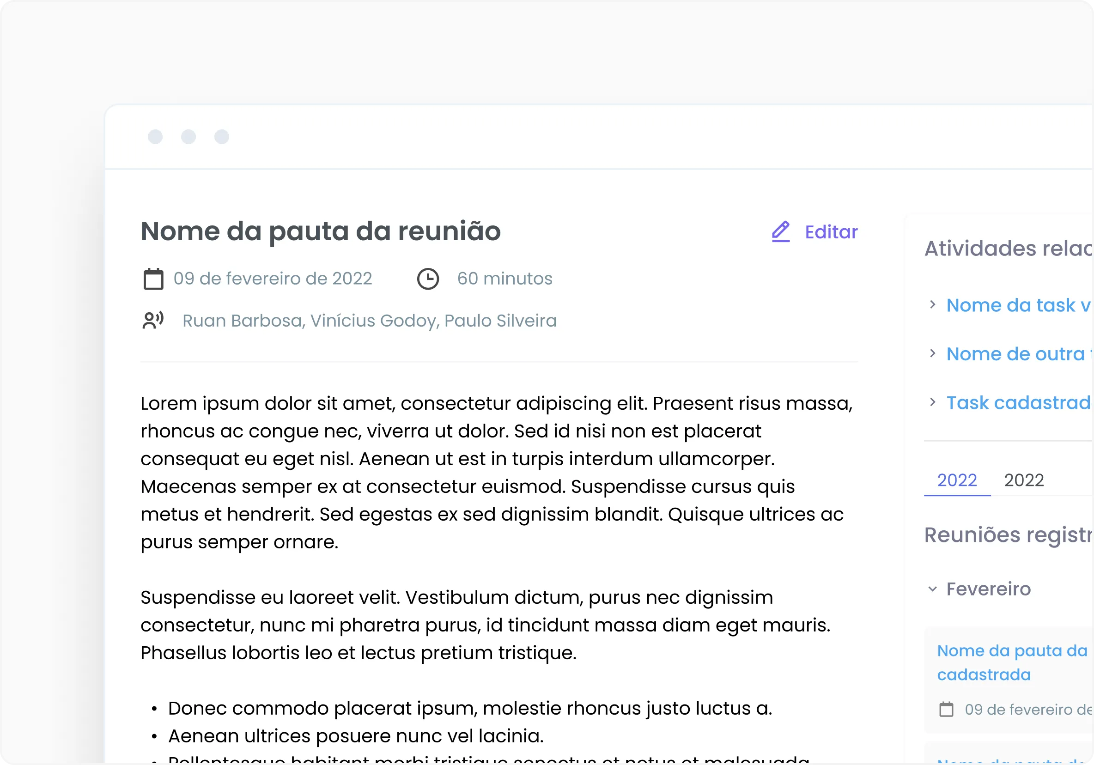This screenshot has height=765, width=1094.
Task: Click the calendar icon beside meeting date
Action: coord(153,279)
